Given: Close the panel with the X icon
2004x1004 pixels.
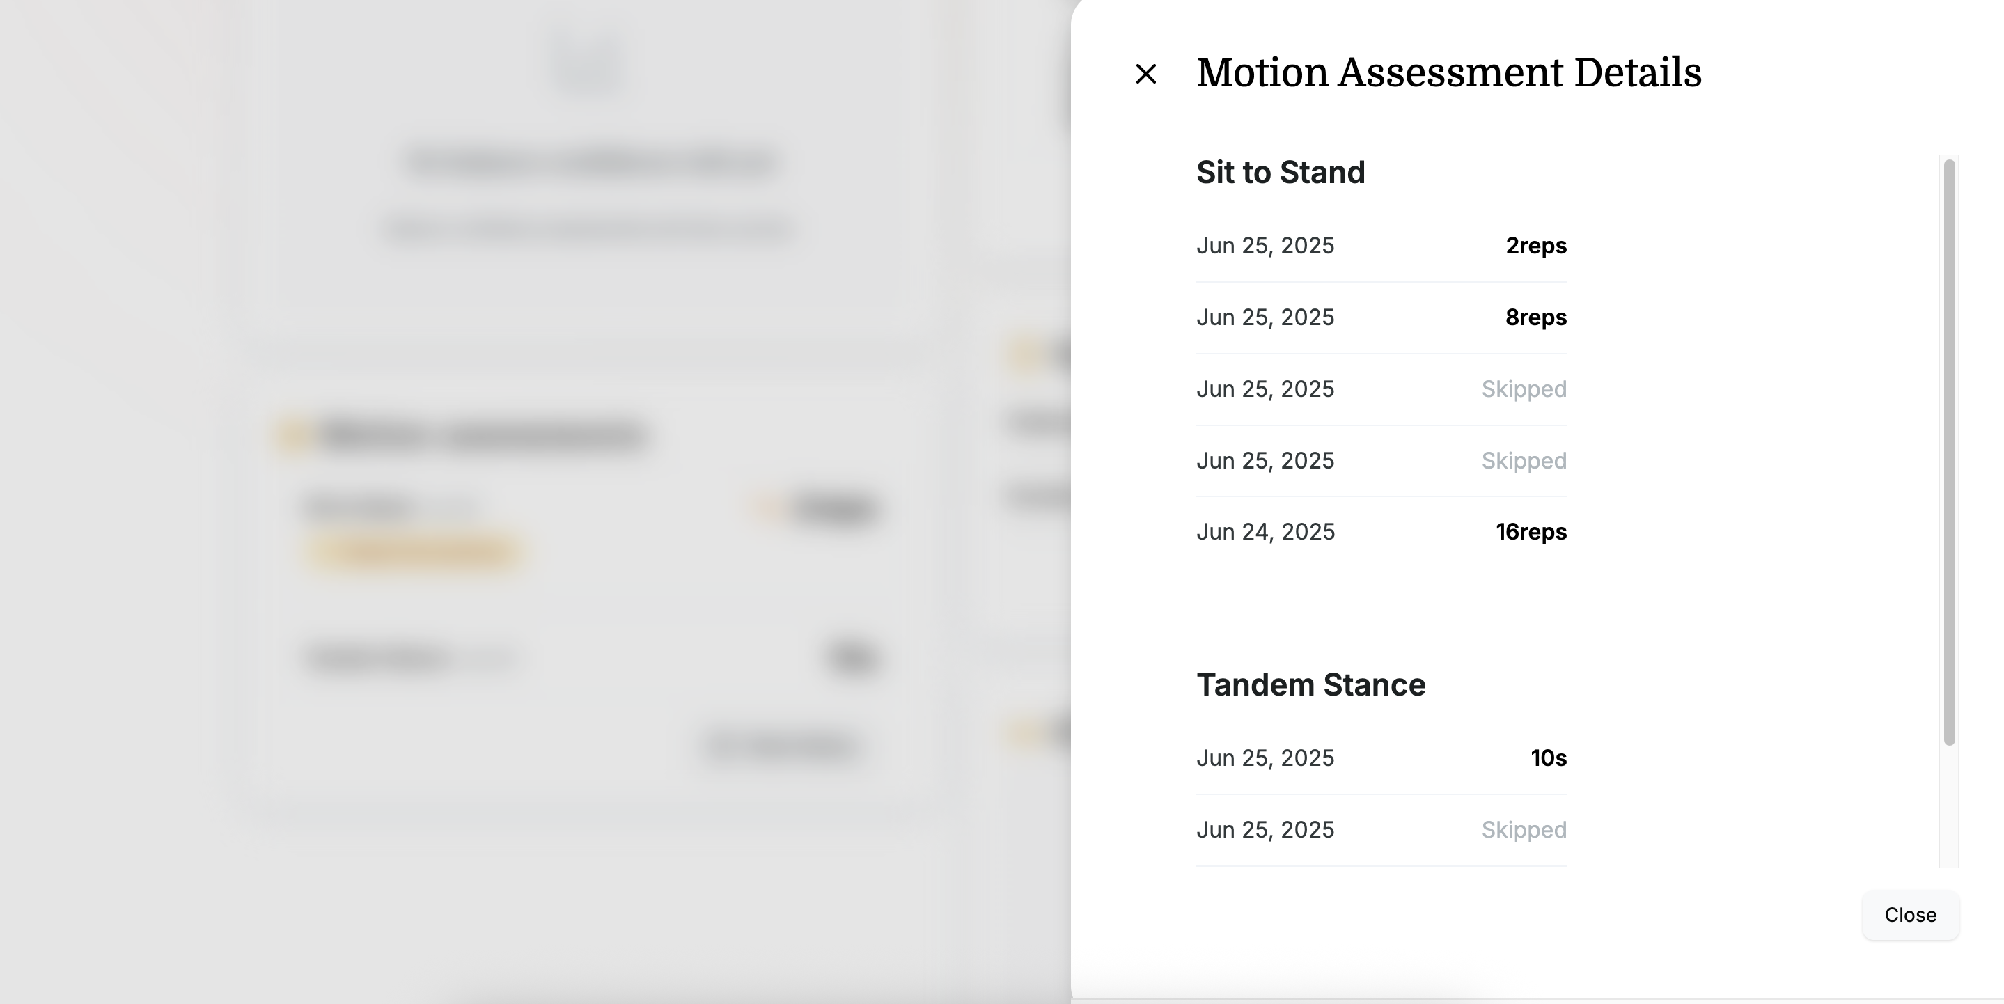Looking at the screenshot, I should (x=1145, y=74).
